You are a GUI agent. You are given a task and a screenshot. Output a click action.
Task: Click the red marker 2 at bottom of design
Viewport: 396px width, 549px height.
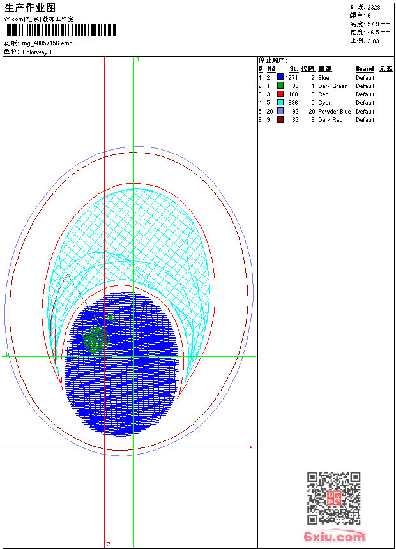pos(108,544)
